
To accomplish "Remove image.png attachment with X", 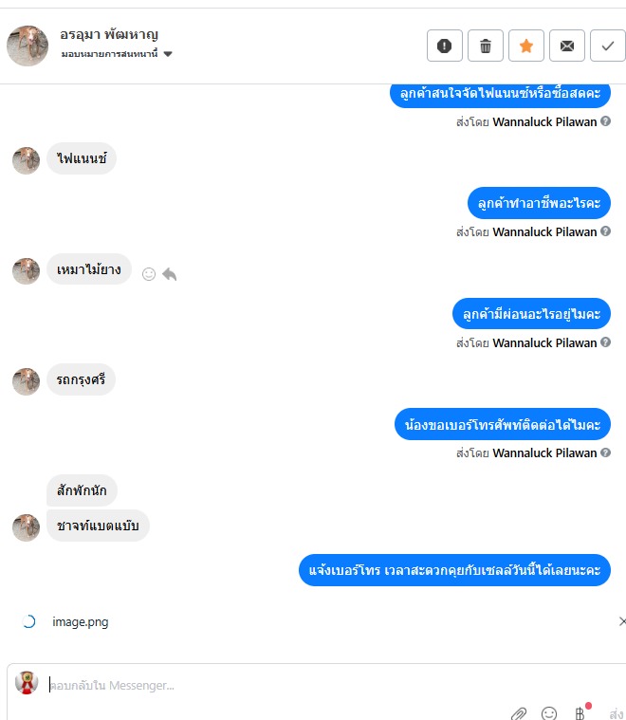I will point(622,621).
